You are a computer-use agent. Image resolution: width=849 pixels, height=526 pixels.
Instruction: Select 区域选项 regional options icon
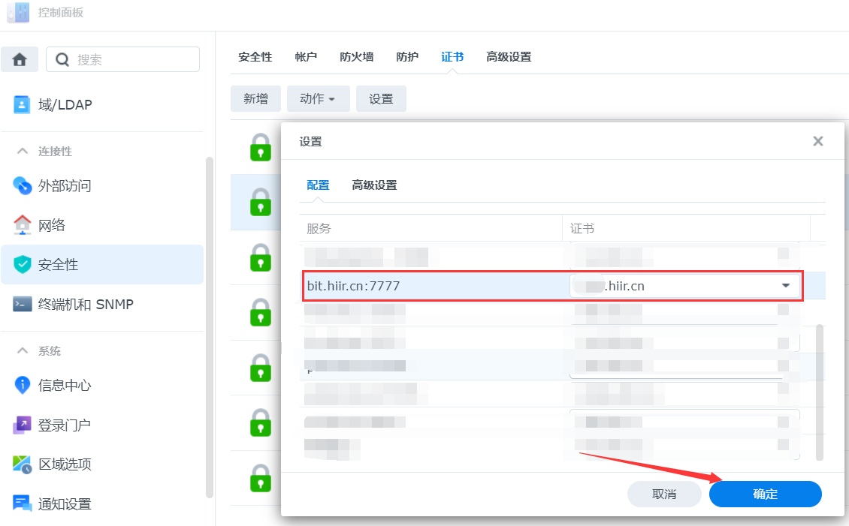(x=23, y=464)
